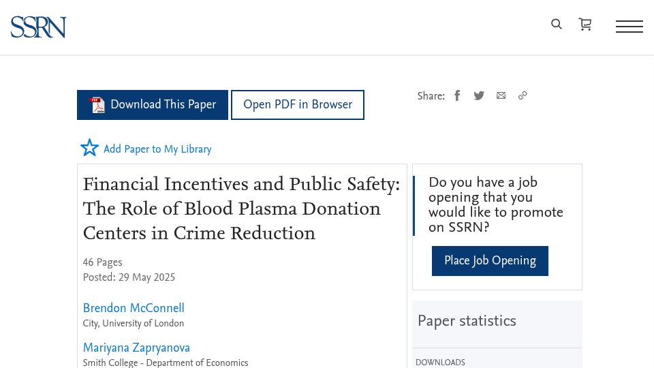
Task: Select 'City, University of London' affiliation
Action: (134, 323)
